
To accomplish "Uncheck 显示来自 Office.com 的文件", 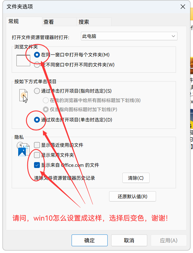I will pos(37,165).
